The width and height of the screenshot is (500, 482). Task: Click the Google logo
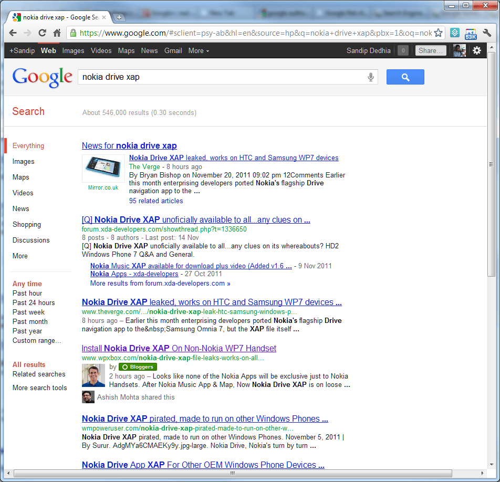pos(43,77)
